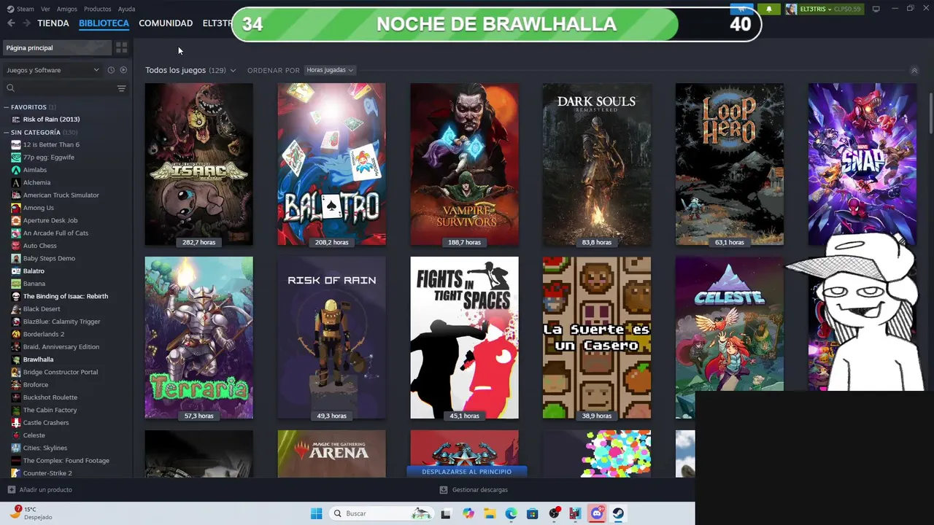Click the library search magnifier icon
Viewport: 934px width, 525px height.
(x=10, y=88)
